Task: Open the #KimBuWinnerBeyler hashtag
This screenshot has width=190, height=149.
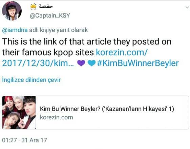Action: pos(138,63)
